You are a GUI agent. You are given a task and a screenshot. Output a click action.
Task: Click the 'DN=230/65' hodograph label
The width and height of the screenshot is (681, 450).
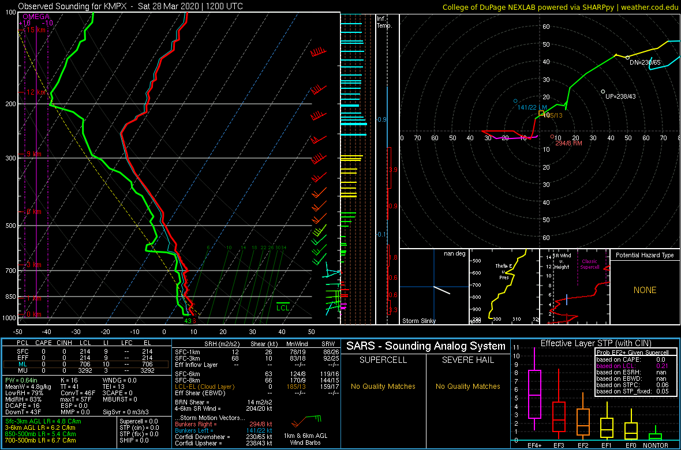pyautogui.click(x=645, y=62)
